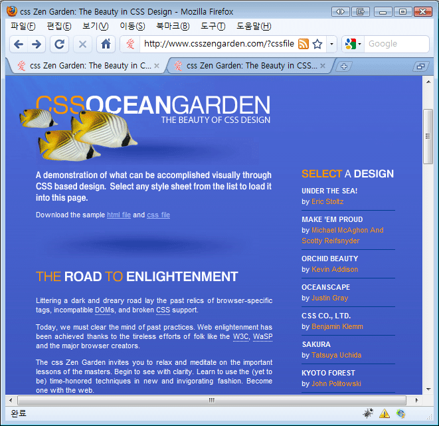Click the CSS OCEAN GARDEN title heading
Viewport: 439px width, 426px height.
click(x=153, y=105)
